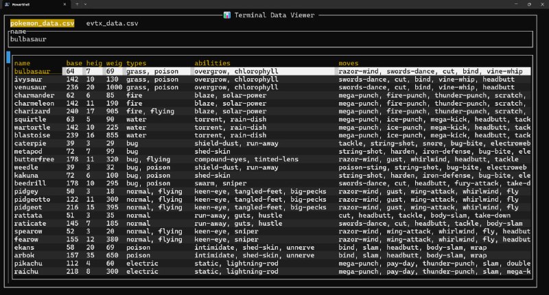Select the pidgeot row
This screenshot has height=295, width=549.
(x=272, y=207)
